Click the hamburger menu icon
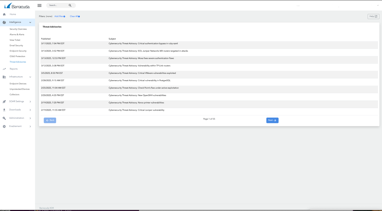Image resolution: width=382 pixels, height=211 pixels. click(39, 5)
